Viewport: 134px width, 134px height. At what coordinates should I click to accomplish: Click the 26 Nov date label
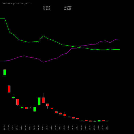(x=8, y=128)
